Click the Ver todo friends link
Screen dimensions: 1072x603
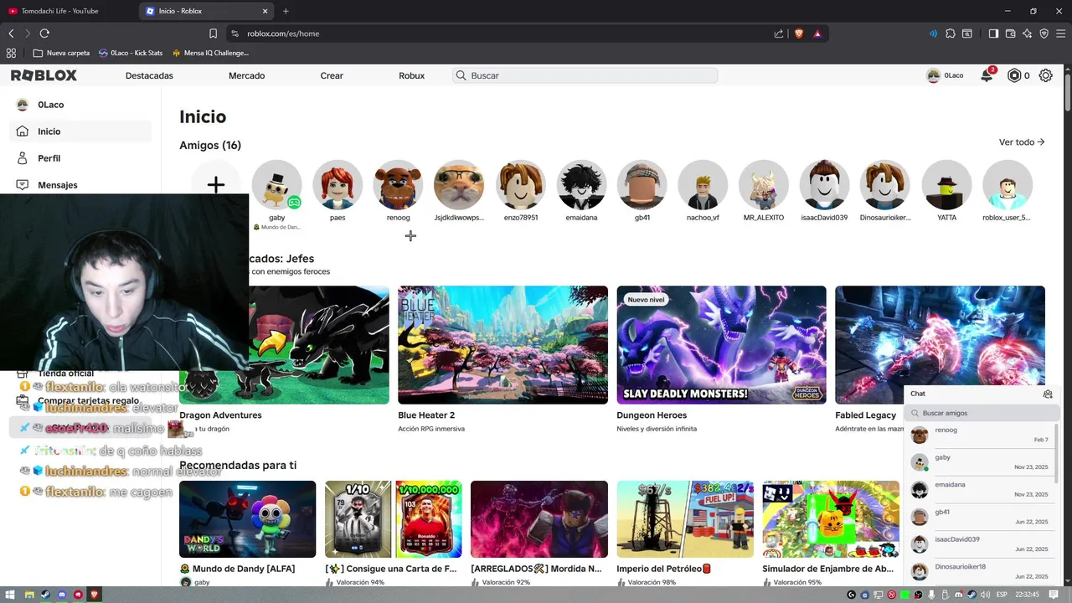[1022, 142]
